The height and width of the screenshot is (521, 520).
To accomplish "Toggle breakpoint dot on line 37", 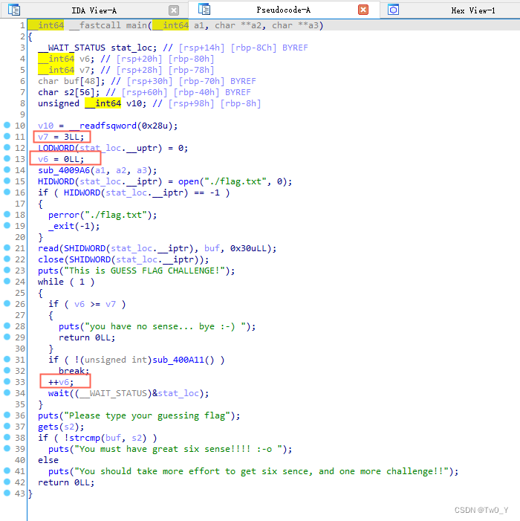I will pos(7,426).
